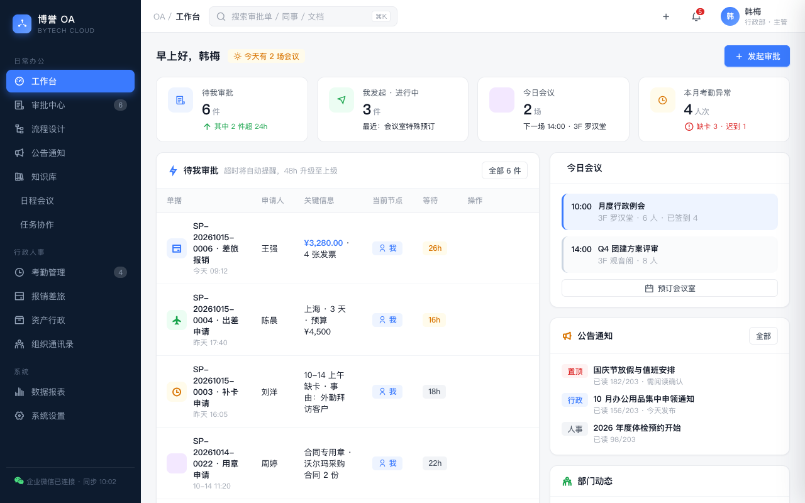
Task: Click the ¥3,280.00 amount
Action: (323, 243)
